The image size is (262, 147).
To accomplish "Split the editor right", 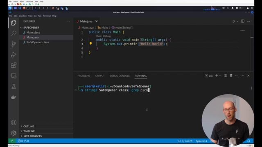I will coord(243,21).
